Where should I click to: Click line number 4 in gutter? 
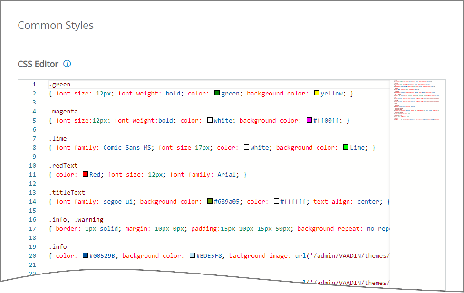point(34,112)
